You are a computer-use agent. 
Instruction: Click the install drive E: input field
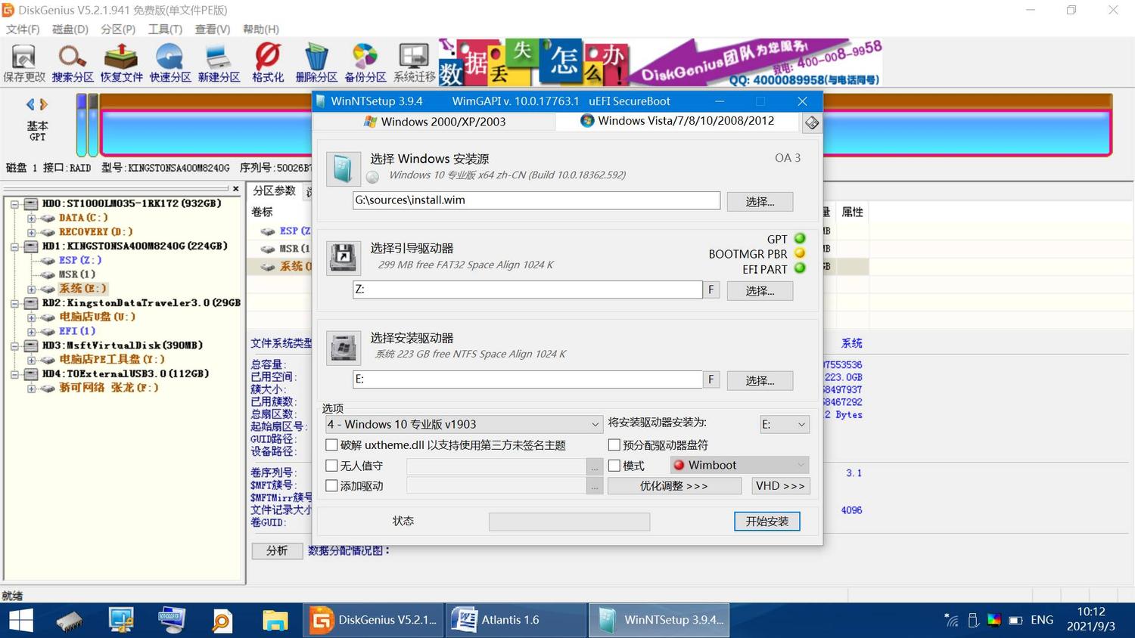pos(527,379)
